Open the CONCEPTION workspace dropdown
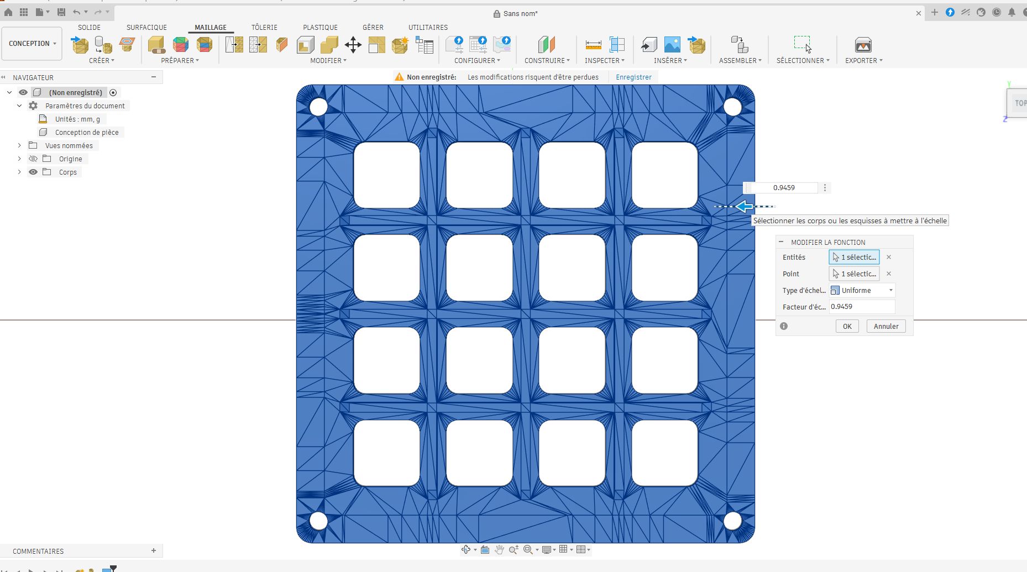1027x572 pixels. click(32, 44)
